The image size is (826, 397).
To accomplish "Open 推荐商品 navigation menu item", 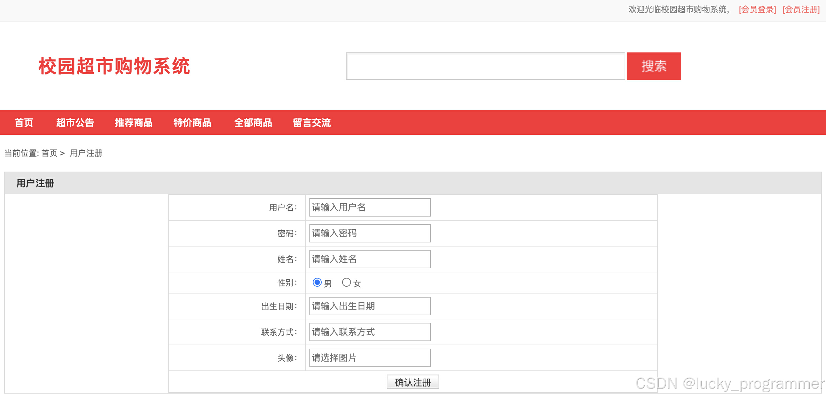I will (x=134, y=123).
